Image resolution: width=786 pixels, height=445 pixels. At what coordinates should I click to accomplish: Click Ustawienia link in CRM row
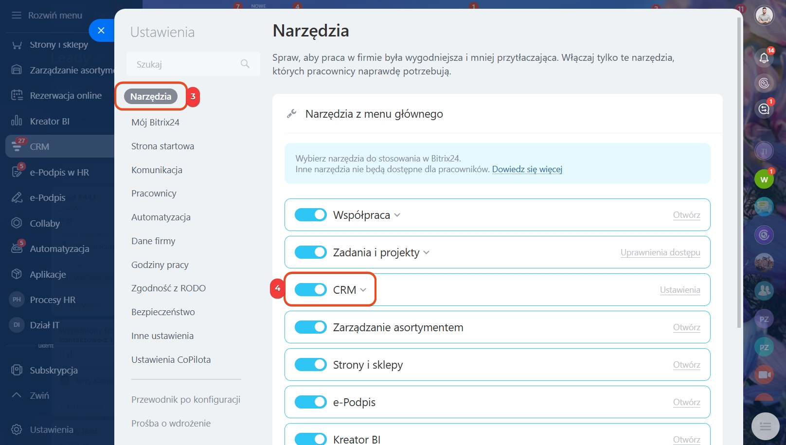(680, 290)
